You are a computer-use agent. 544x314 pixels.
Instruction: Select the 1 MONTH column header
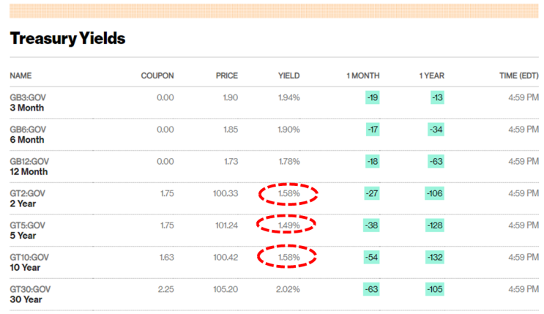(363, 75)
